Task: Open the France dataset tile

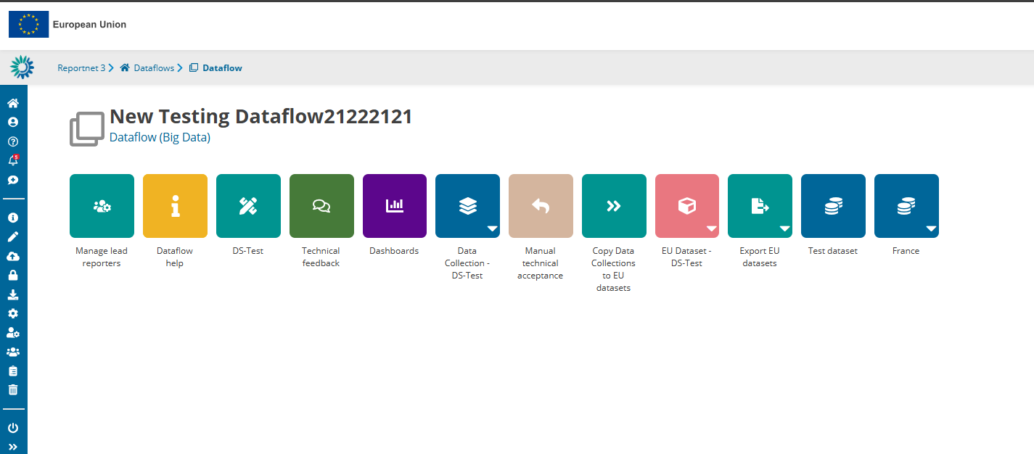Action: point(906,206)
